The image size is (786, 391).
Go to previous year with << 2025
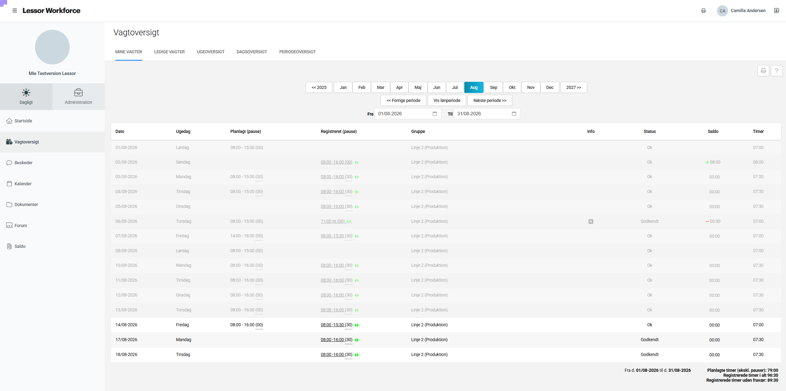(x=319, y=87)
